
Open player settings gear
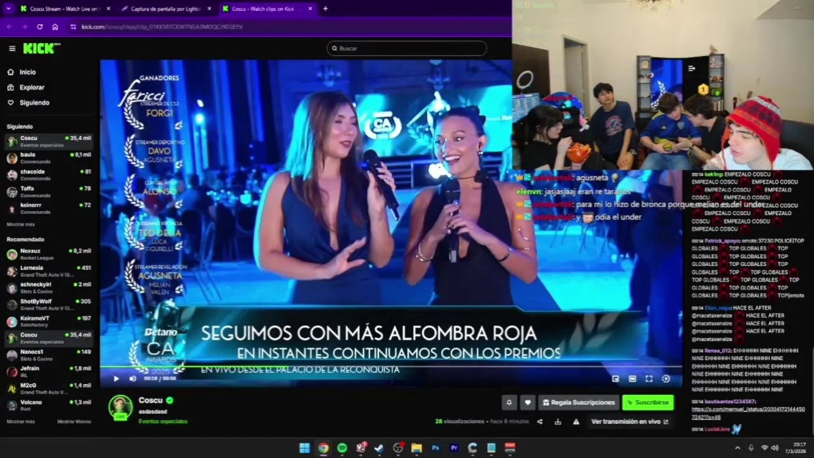(666, 378)
